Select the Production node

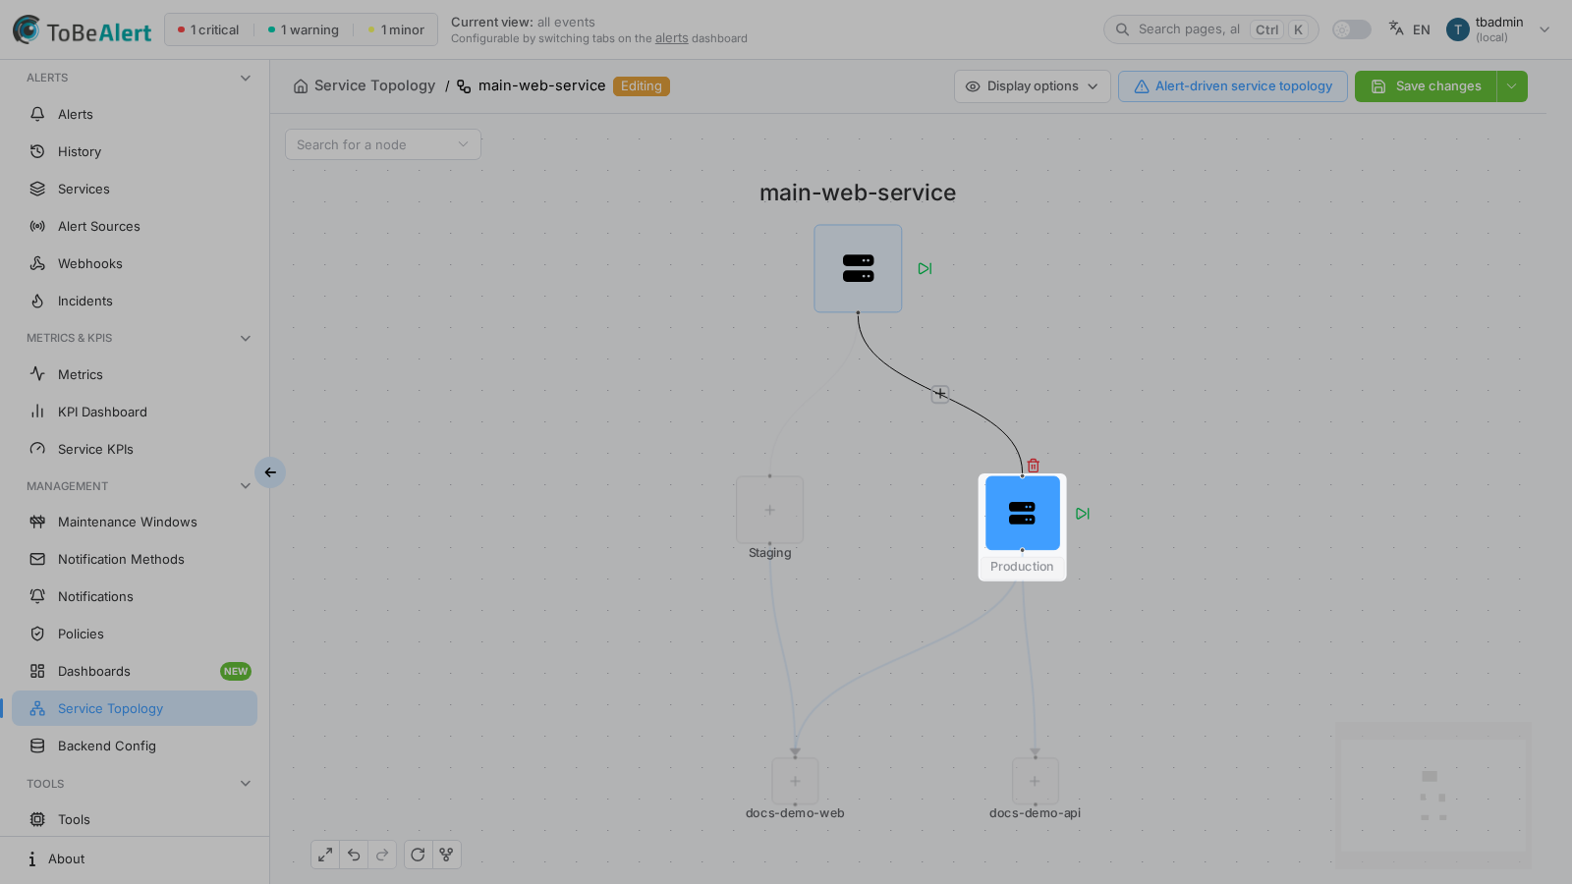tap(1022, 513)
